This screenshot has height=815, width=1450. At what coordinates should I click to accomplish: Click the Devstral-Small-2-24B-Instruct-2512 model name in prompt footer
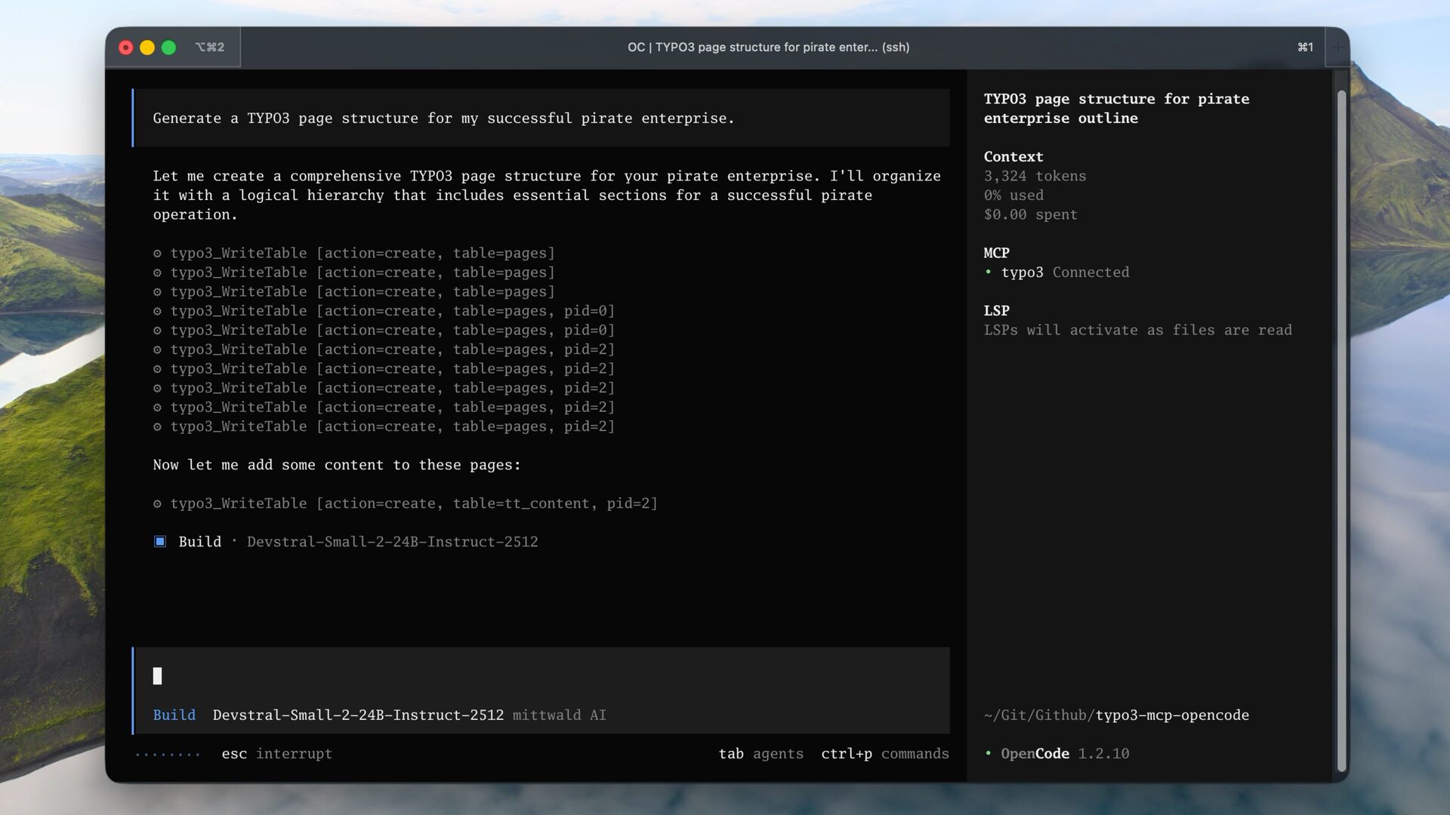(358, 715)
